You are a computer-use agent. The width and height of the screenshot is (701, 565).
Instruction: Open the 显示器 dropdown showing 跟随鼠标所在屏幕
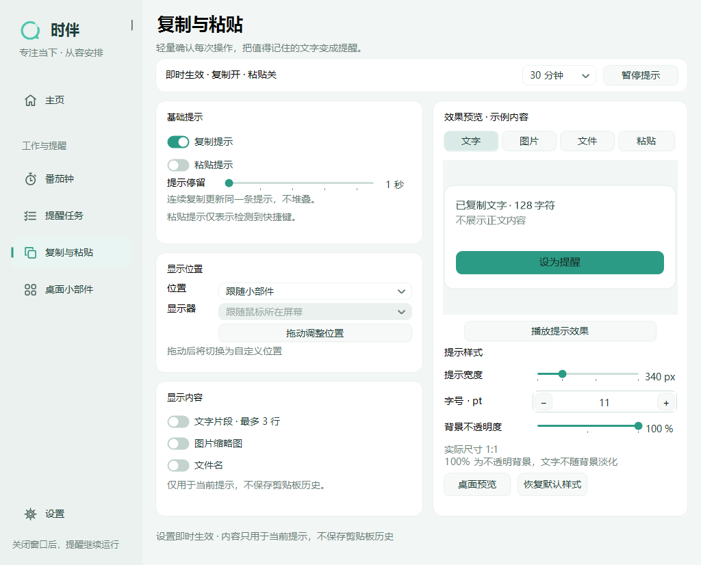coord(315,312)
